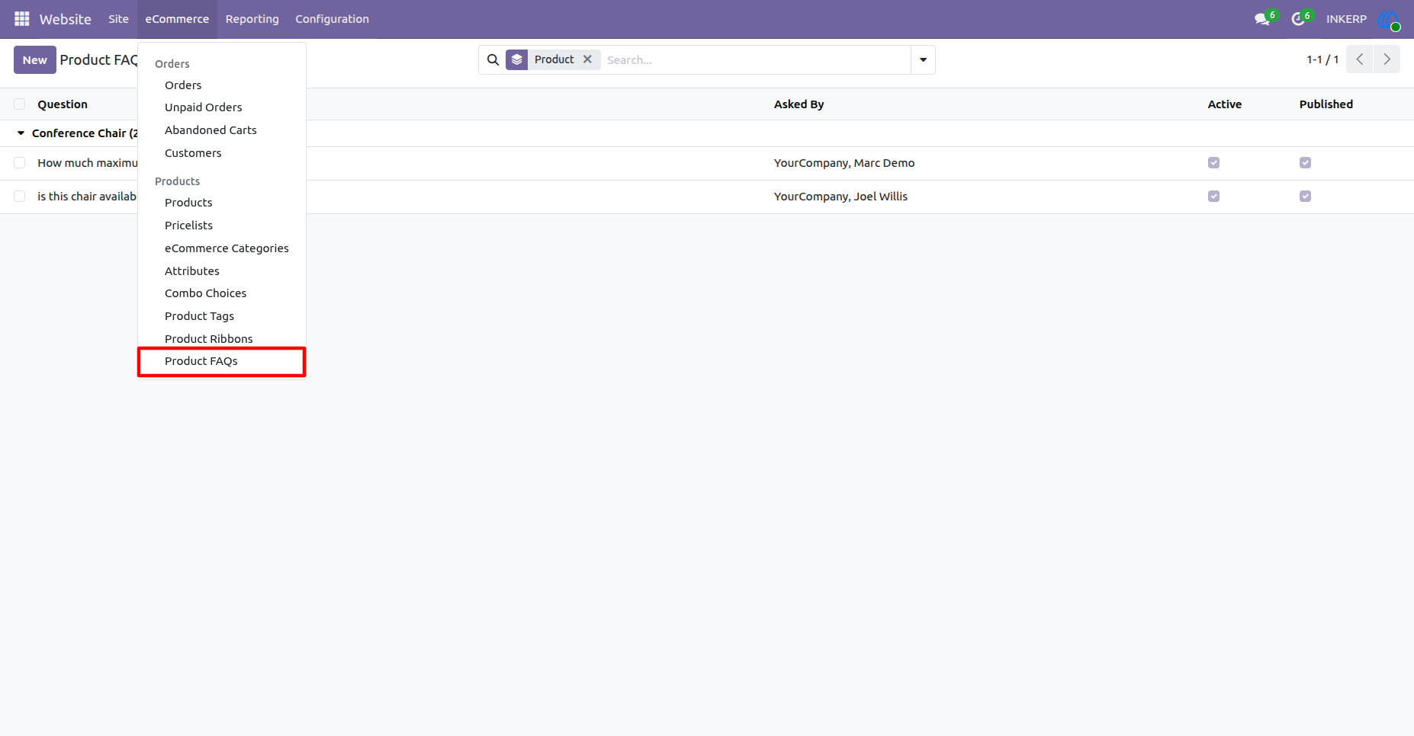The height and width of the screenshot is (736, 1414).
Task: Open the Reporting menu
Action: click(x=252, y=19)
